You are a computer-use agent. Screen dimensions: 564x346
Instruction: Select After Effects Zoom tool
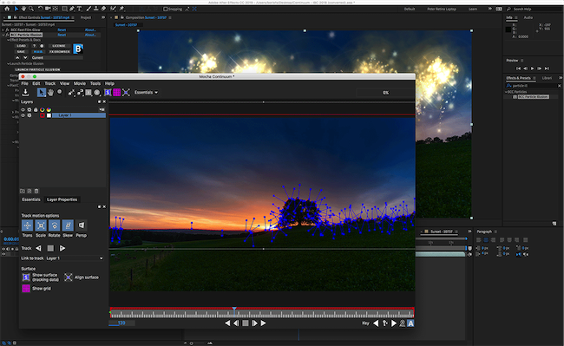[31, 9]
